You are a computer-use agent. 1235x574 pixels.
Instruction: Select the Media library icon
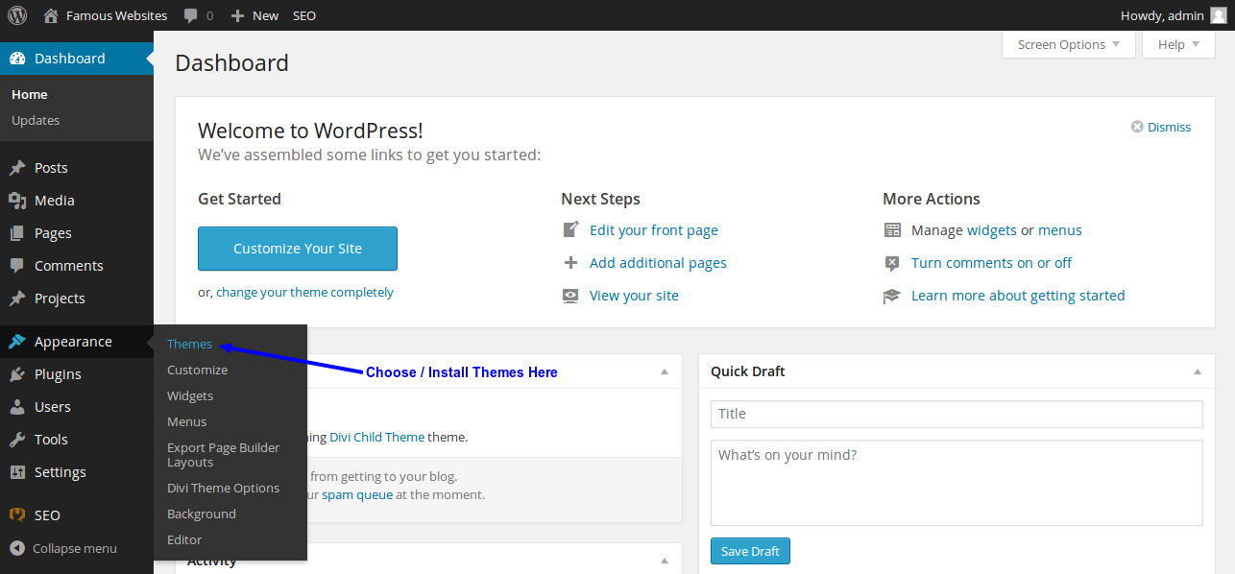click(20, 200)
